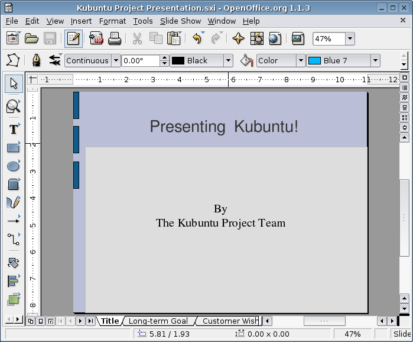413x342 pixels.
Task: Open the View menu
Action: click(55, 21)
